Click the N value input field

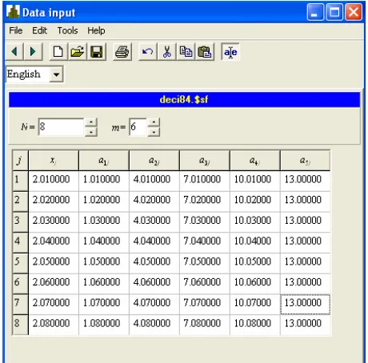pyautogui.click(x=61, y=127)
